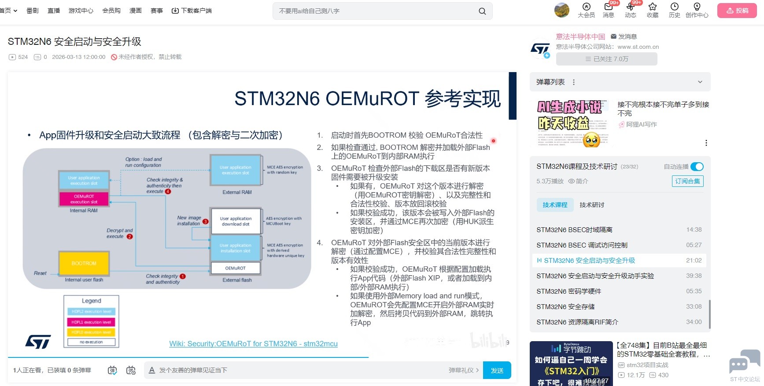
Task: Switch to the 技术研讨 tab
Action: click(x=592, y=205)
